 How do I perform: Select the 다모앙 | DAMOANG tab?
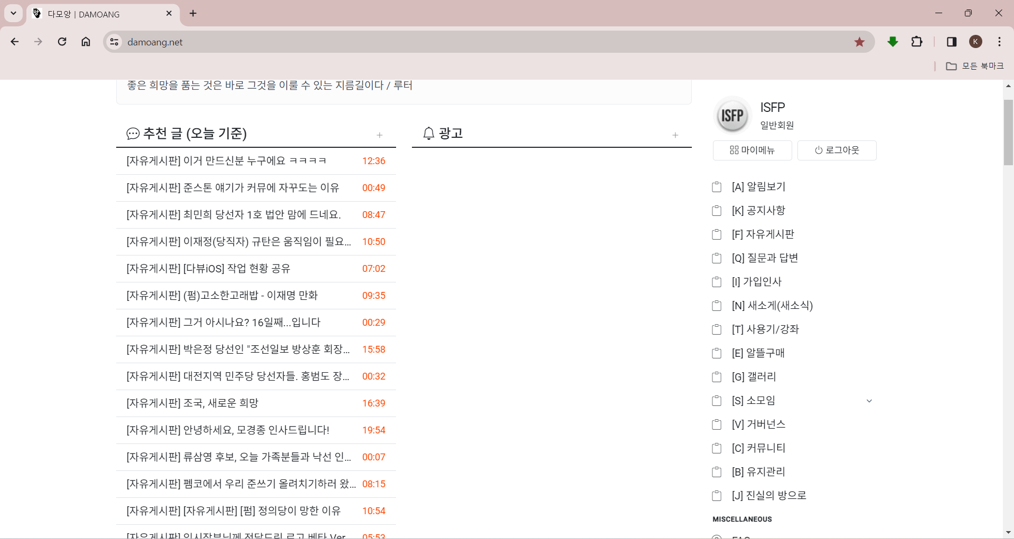click(x=103, y=14)
